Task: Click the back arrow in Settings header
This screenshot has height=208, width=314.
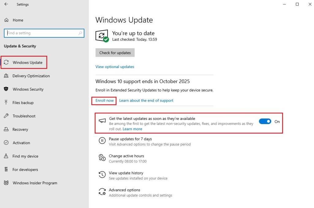Action: [6, 5]
